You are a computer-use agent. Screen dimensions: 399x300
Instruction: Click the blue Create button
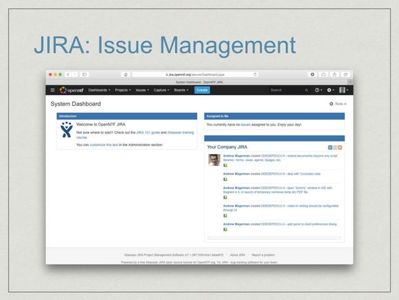coord(202,90)
